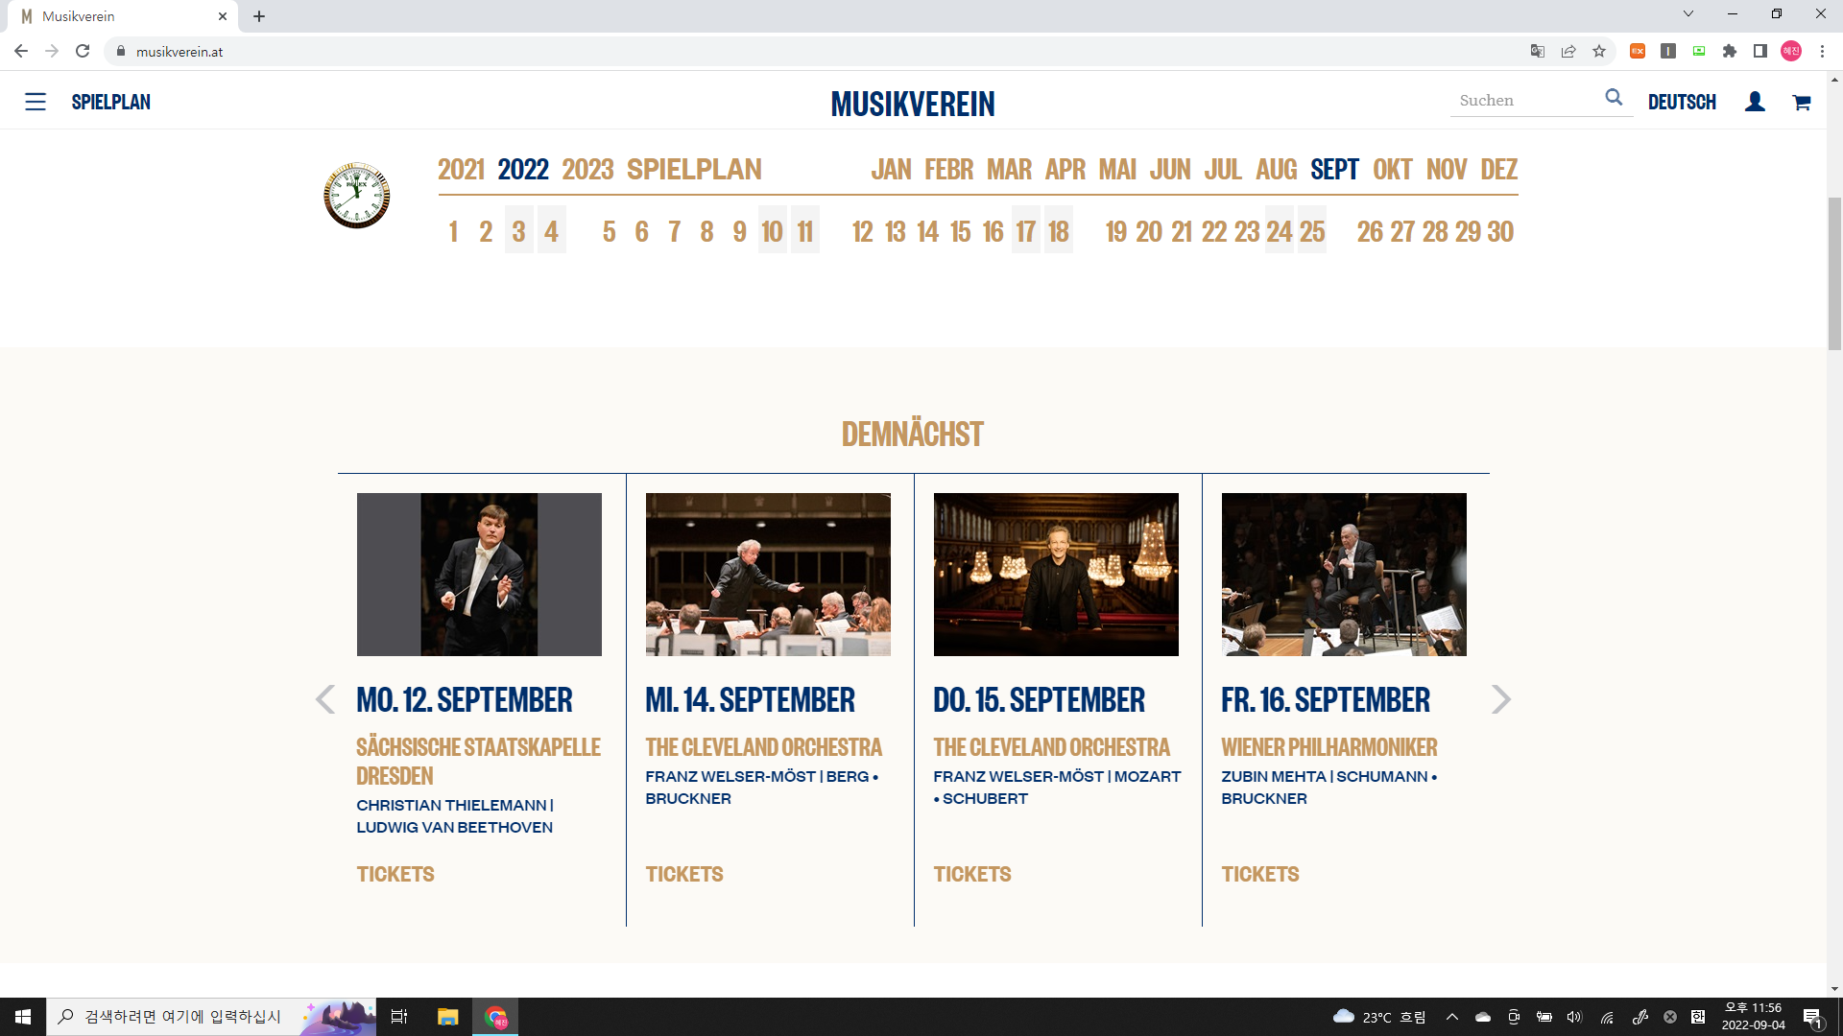The width and height of the screenshot is (1843, 1036).
Task: Show previous concerts with left carousel arrow
Action: (325, 699)
